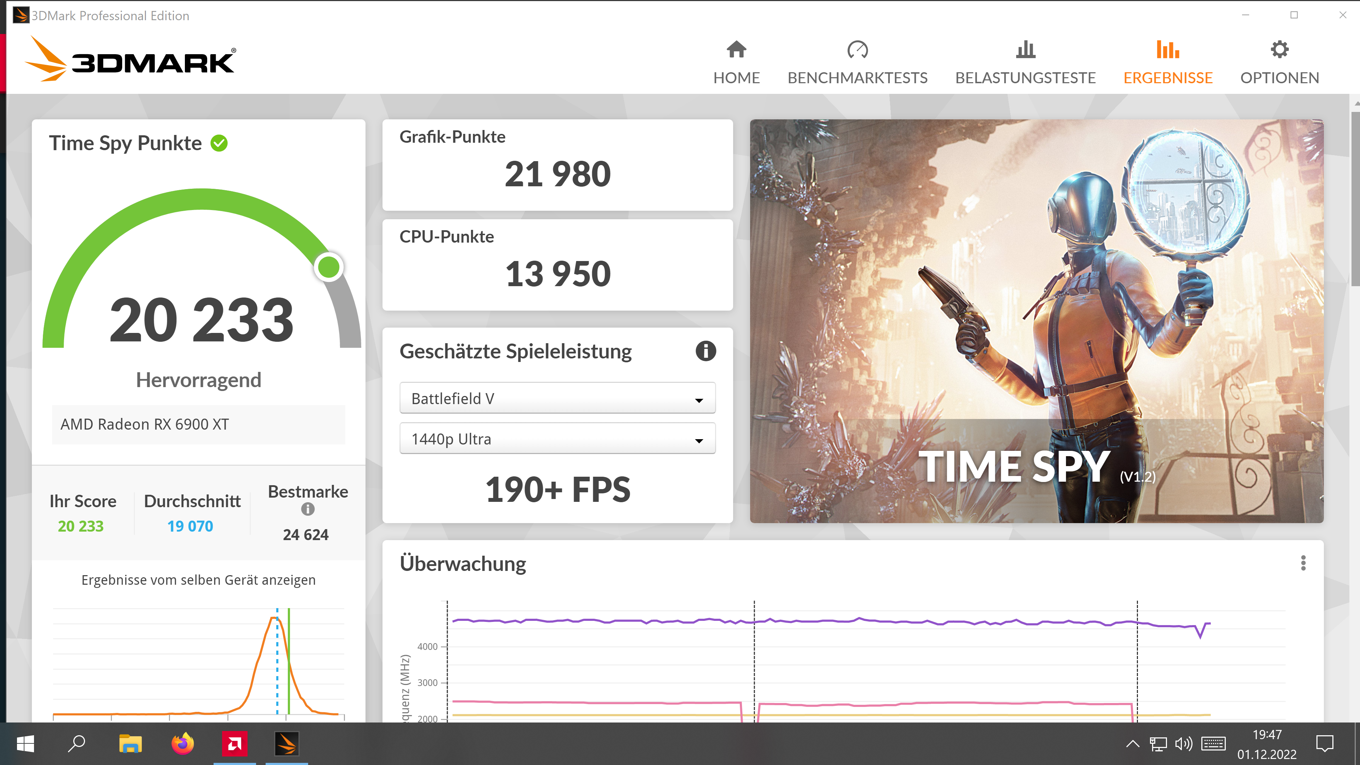Click info icon under Bestmarke
The height and width of the screenshot is (765, 1360).
click(x=308, y=509)
